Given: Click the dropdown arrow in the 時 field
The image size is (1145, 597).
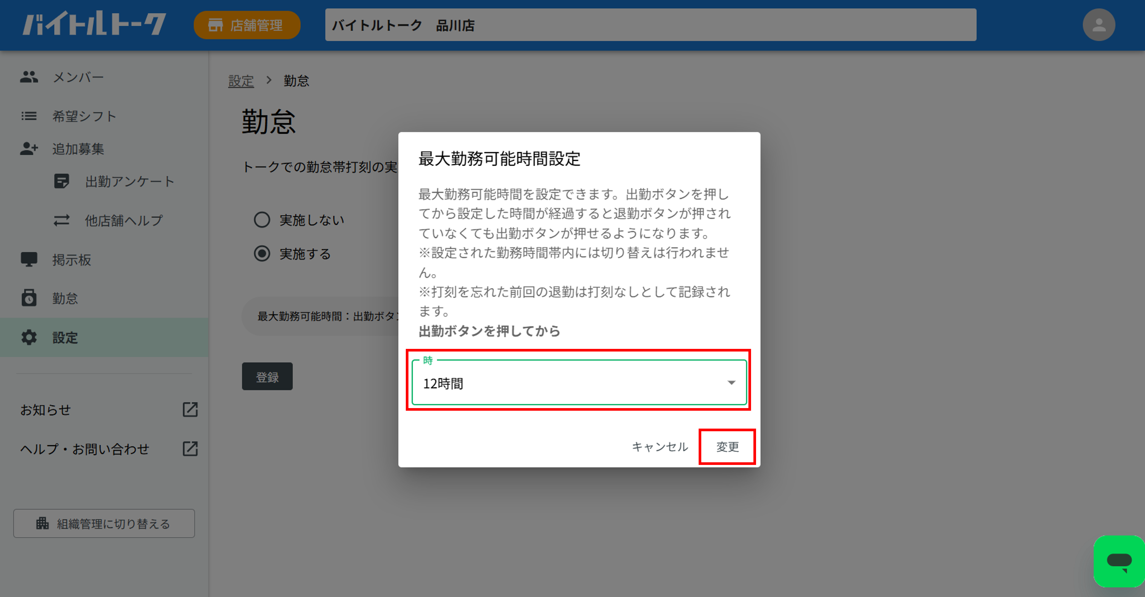Looking at the screenshot, I should point(731,383).
